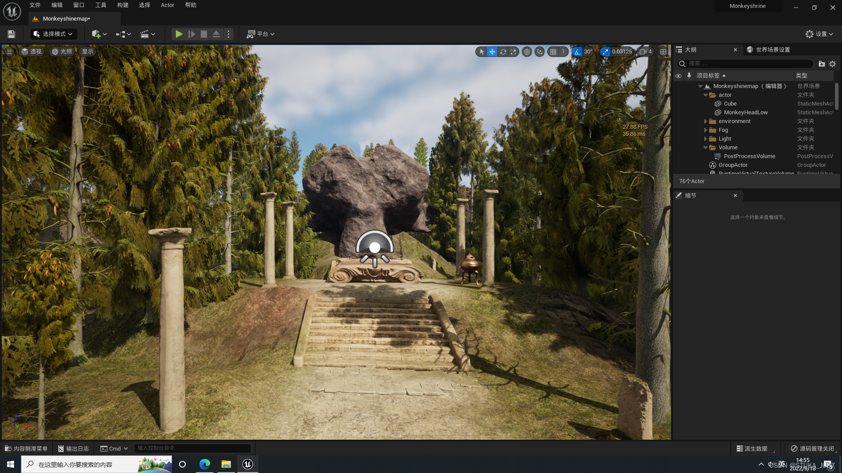Adjust camera speed setting 4

tap(646, 52)
